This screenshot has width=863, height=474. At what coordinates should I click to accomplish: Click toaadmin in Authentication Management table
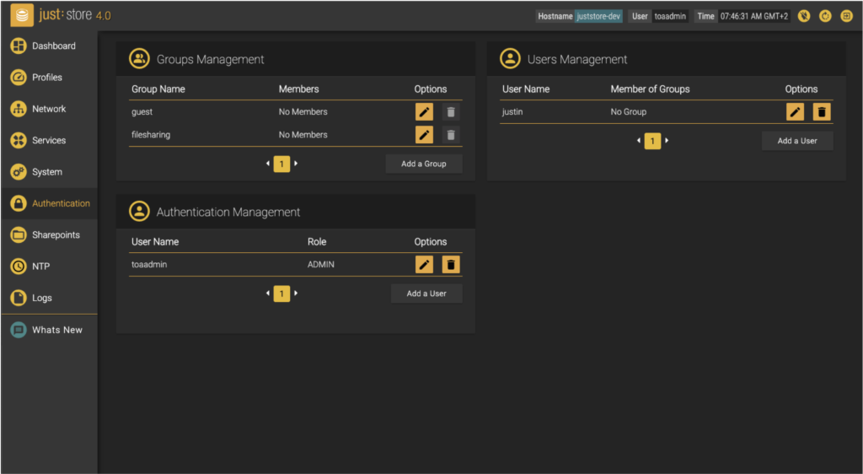click(x=149, y=264)
